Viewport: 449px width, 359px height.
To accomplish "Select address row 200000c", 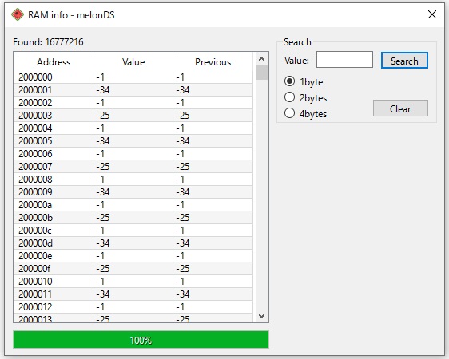I will (133, 231).
